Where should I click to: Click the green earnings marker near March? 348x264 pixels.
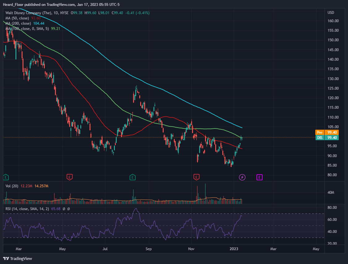(x=6, y=177)
